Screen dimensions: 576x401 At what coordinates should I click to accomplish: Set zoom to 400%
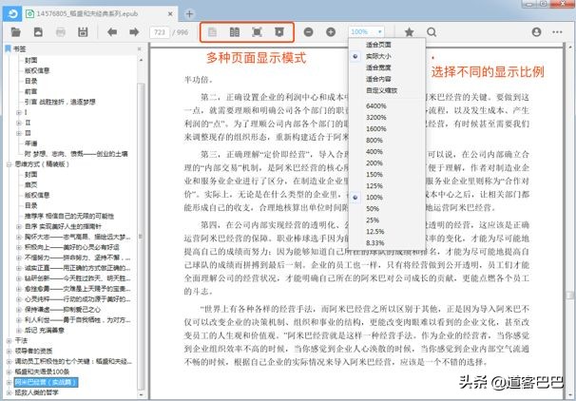tap(374, 152)
